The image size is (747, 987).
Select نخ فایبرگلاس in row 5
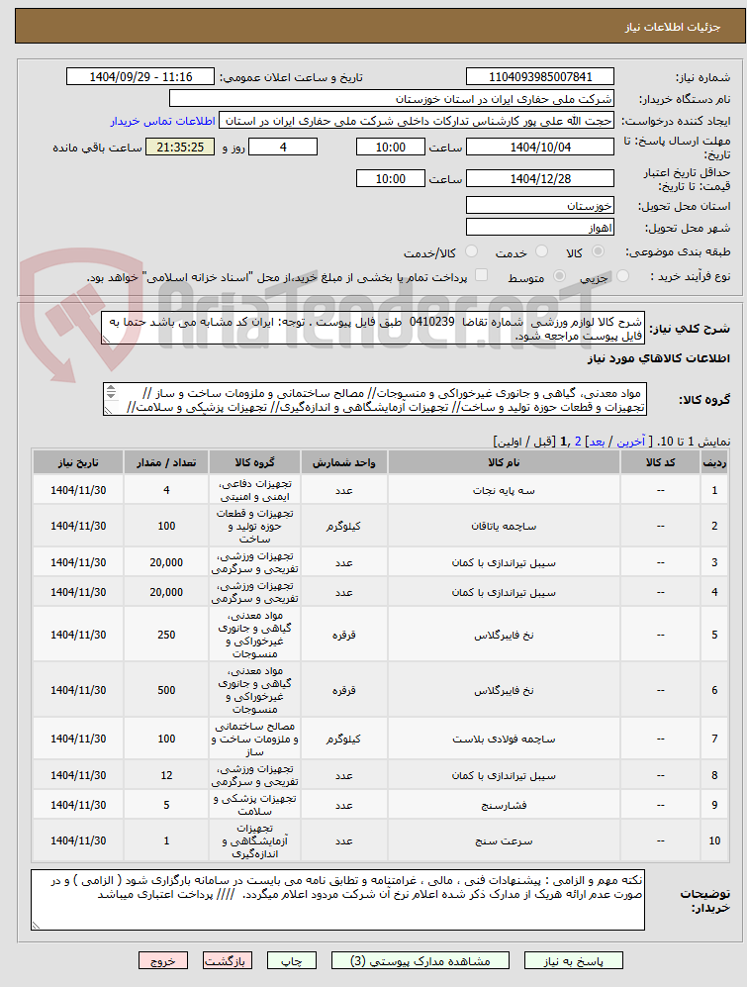(504, 636)
